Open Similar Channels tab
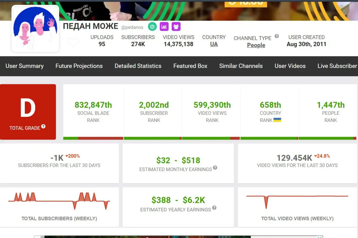This screenshot has width=358, height=238. [x=241, y=66]
